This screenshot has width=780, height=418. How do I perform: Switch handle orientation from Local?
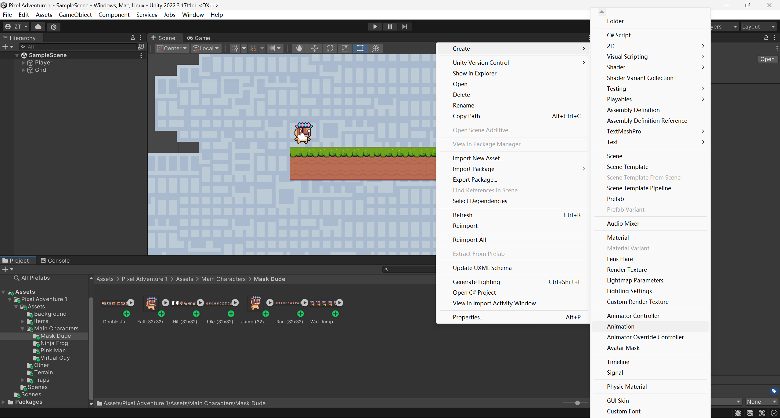[x=206, y=48]
